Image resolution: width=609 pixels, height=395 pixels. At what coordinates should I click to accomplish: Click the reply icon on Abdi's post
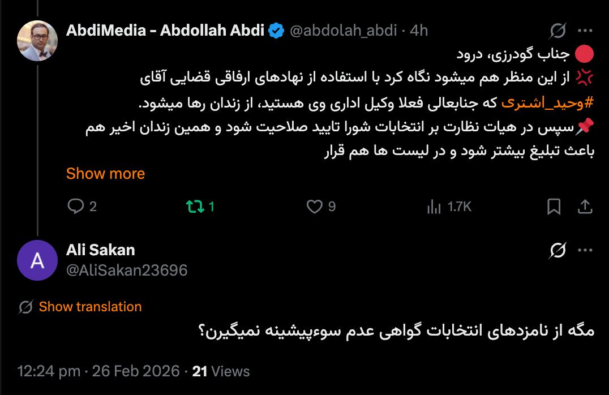75,207
